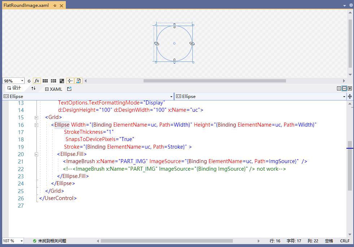Click the PART_IMG name value on line 21

coord(133,161)
